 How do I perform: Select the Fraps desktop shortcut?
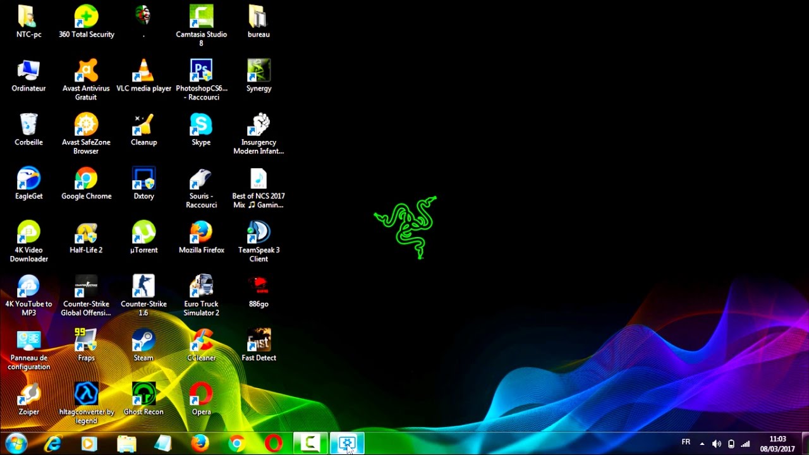[x=86, y=345]
